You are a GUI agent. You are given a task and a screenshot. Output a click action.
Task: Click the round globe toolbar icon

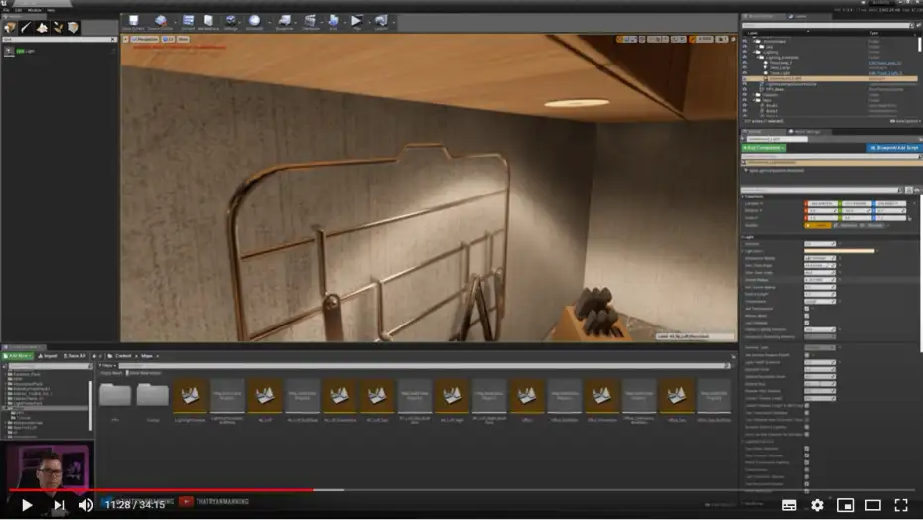click(x=254, y=23)
